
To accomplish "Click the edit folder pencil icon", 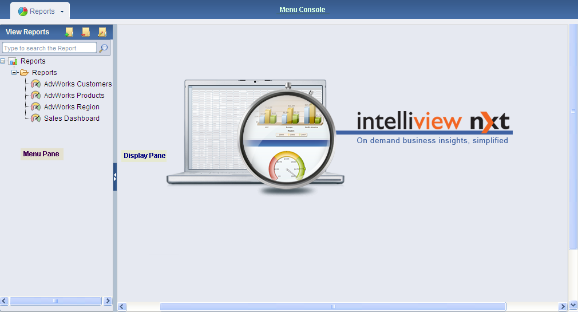I will click(x=102, y=32).
